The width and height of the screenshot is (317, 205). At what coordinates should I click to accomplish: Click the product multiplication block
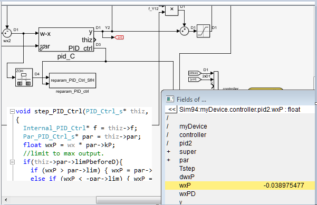(171, 9)
